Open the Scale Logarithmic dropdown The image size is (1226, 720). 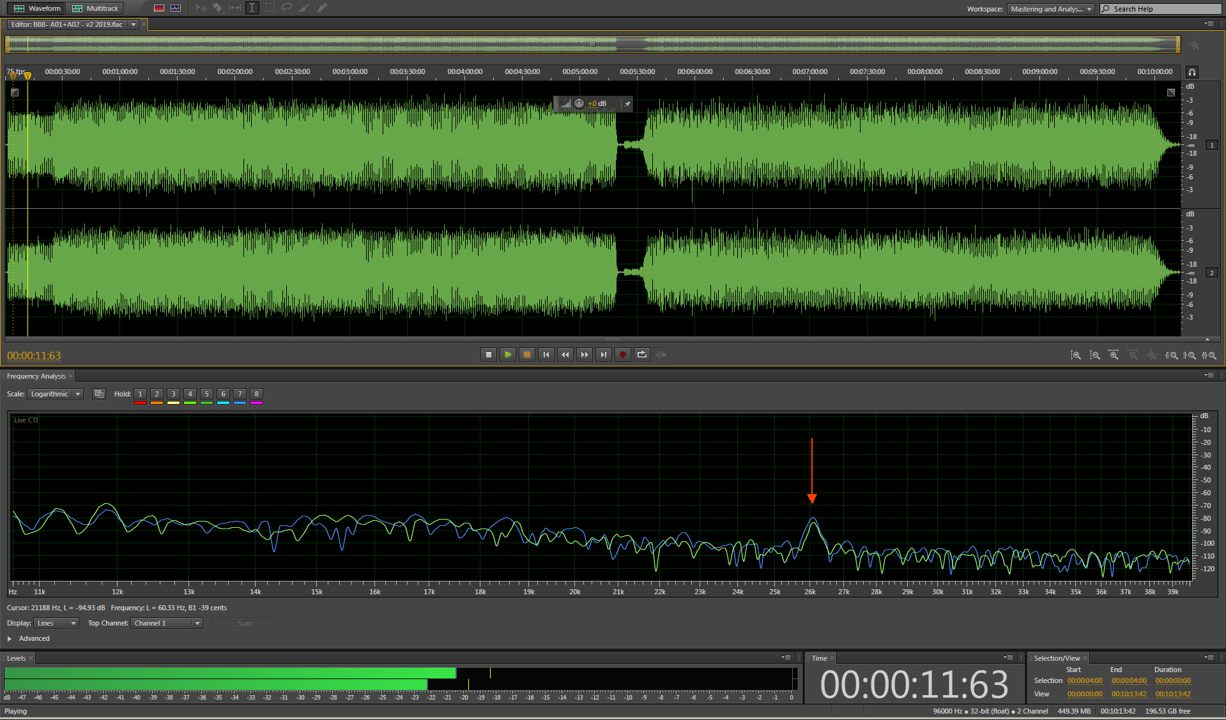[55, 394]
